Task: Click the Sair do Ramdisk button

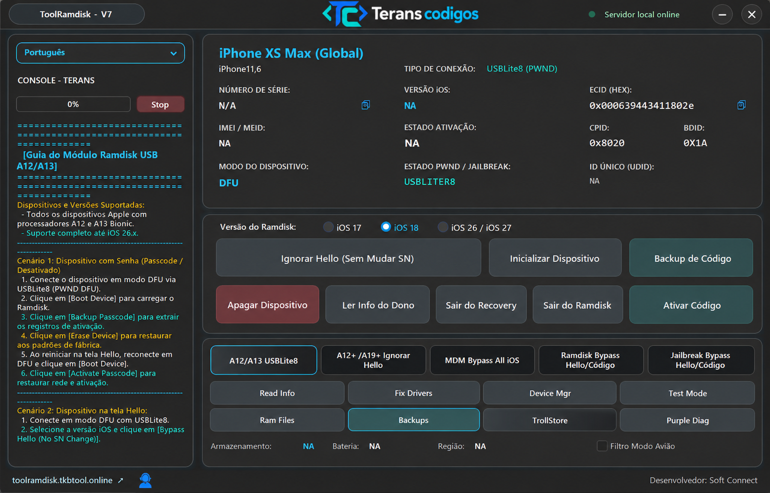Action: (577, 305)
